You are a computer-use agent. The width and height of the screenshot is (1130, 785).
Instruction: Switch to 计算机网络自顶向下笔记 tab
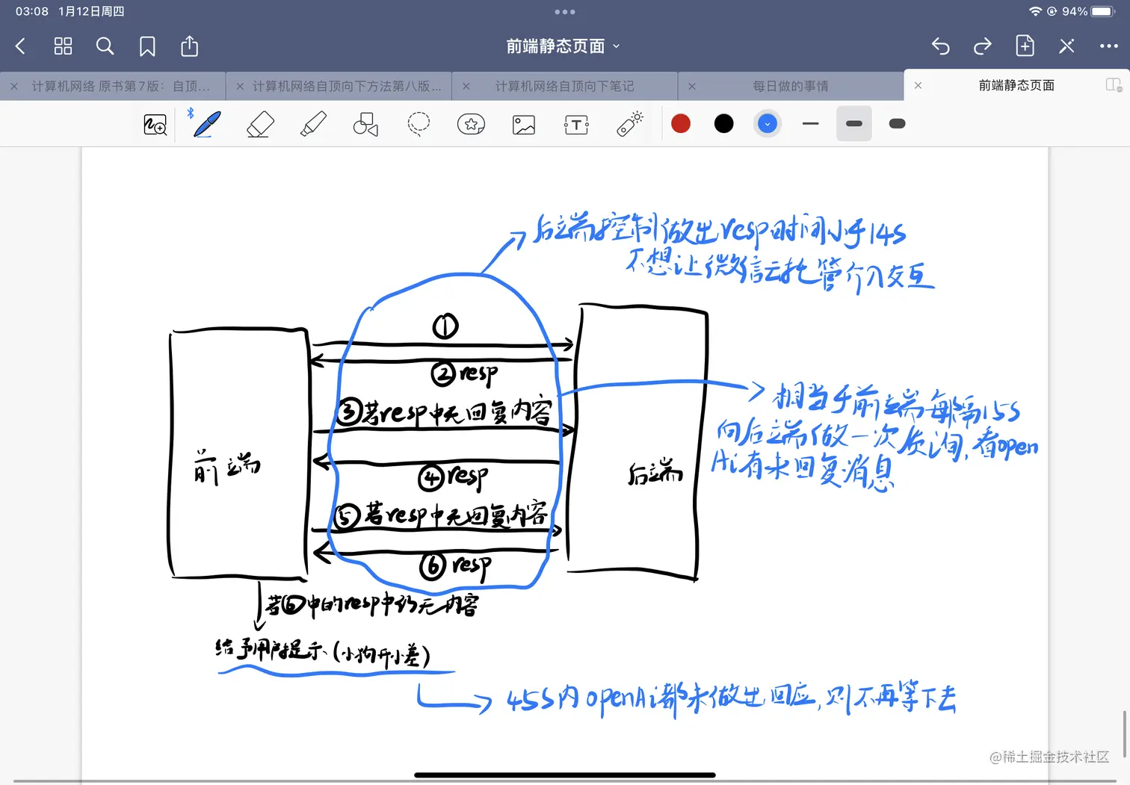tap(564, 86)
